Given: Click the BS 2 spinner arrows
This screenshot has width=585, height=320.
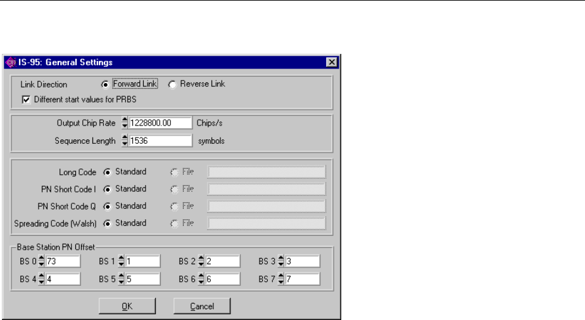Looking at the screenshot, I should pyautogui.click(x=201, y=261).
